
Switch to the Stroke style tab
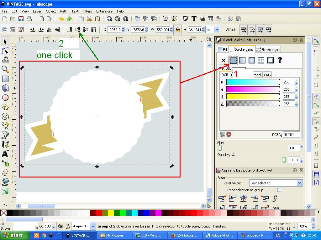coord(268,49)
